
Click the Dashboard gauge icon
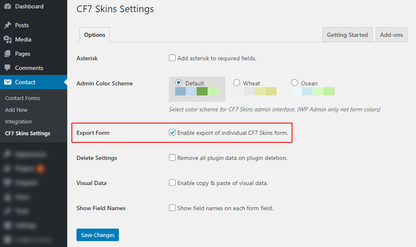click(7, 7)
